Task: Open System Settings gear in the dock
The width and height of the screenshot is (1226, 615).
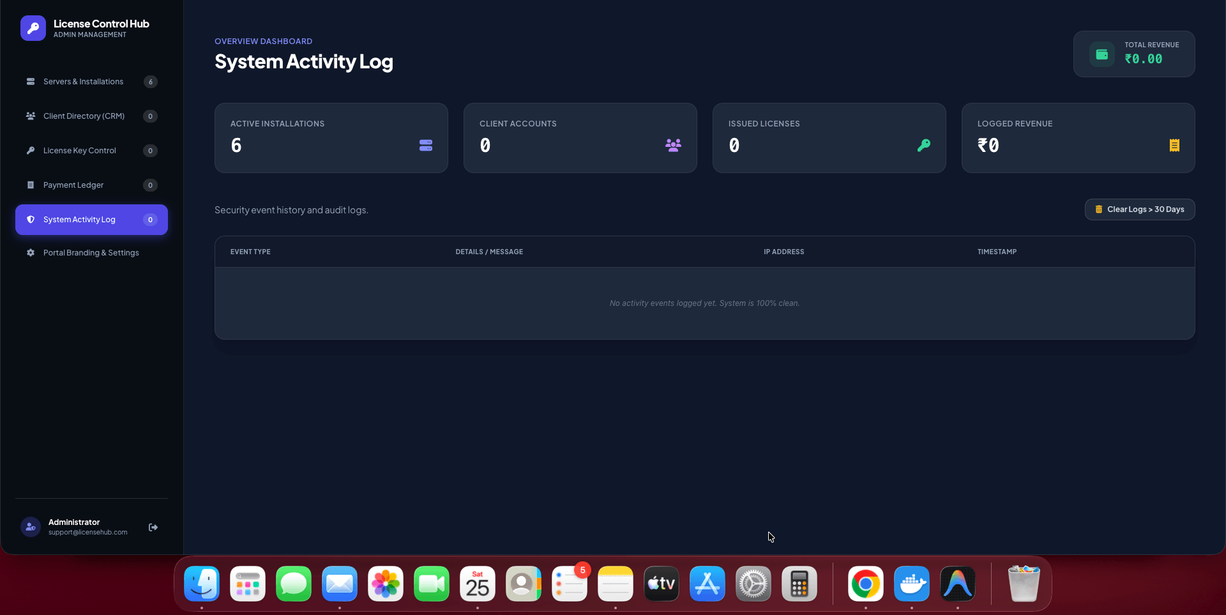Action: pos(753,584)
